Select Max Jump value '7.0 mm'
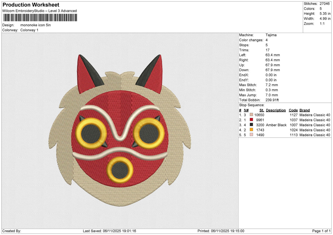 pos(272,95)
